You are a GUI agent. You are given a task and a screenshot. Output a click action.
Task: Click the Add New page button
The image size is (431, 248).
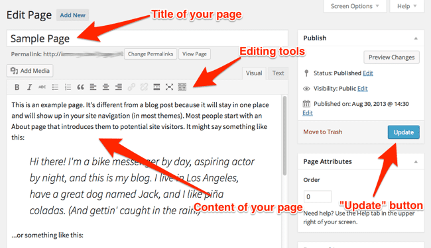[72, 15]
